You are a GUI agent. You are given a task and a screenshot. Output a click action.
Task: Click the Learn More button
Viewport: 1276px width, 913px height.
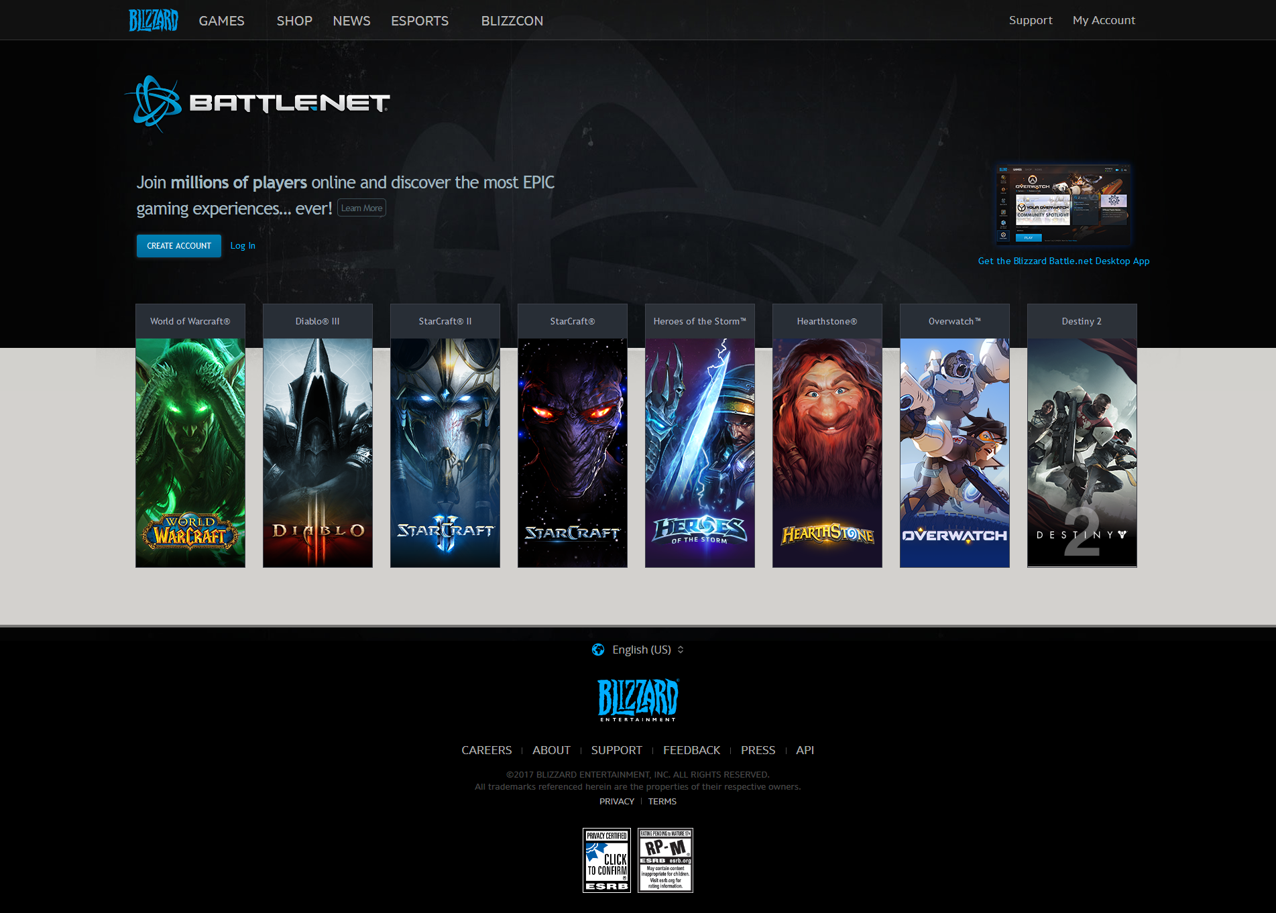click(361, 208)
